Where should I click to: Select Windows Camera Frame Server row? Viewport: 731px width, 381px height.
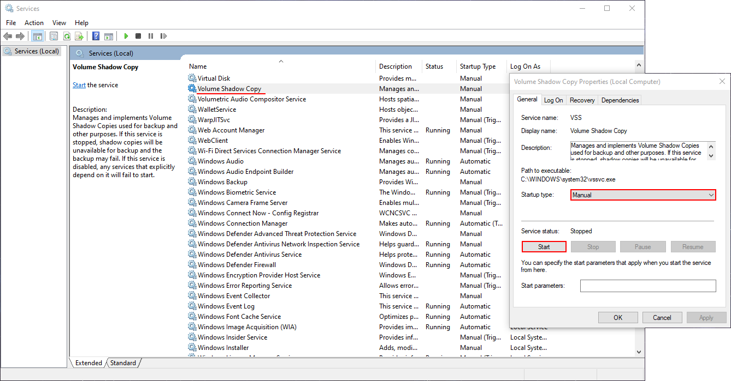[347, 202]
